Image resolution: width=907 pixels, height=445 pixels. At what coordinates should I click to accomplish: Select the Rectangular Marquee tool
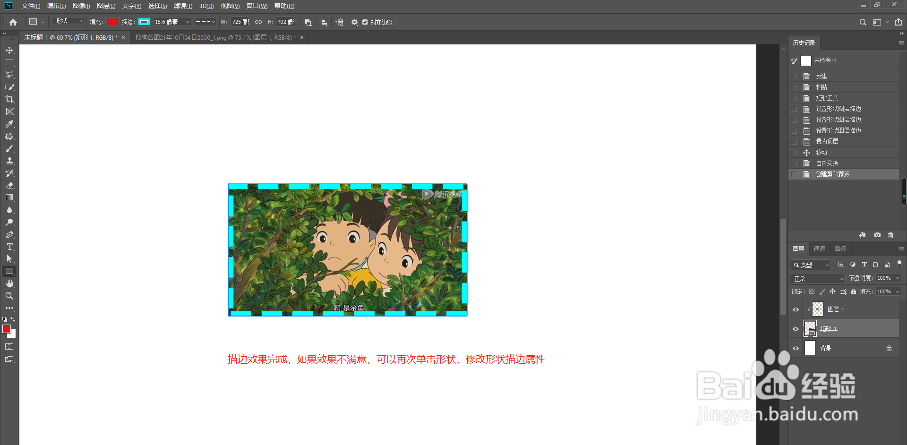(x=9, y=62)
